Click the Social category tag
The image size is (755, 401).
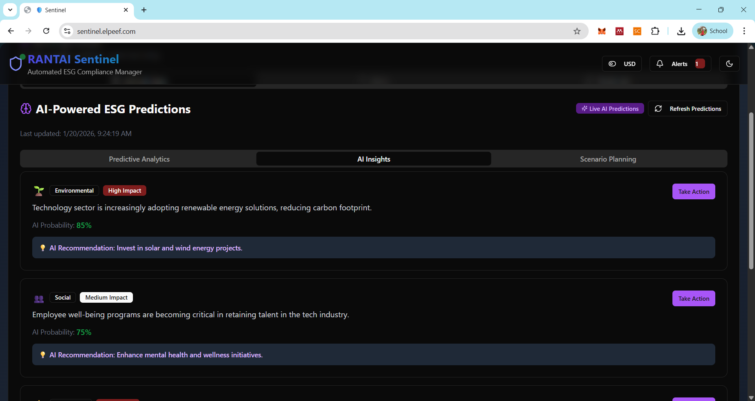click(63, 298)
